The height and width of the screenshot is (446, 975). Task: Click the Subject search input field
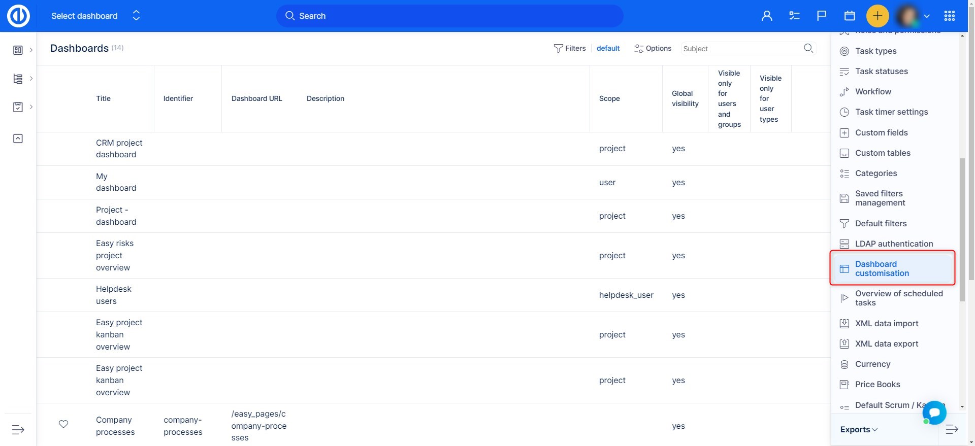(x=741, y=49)
